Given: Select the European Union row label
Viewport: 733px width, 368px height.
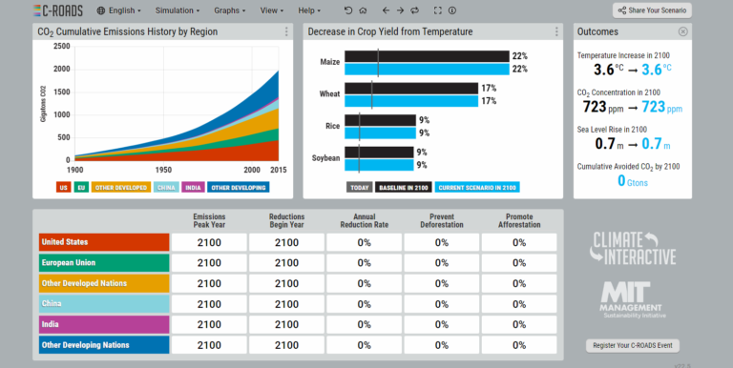Looking at the screenshot, I should [104, 263].
